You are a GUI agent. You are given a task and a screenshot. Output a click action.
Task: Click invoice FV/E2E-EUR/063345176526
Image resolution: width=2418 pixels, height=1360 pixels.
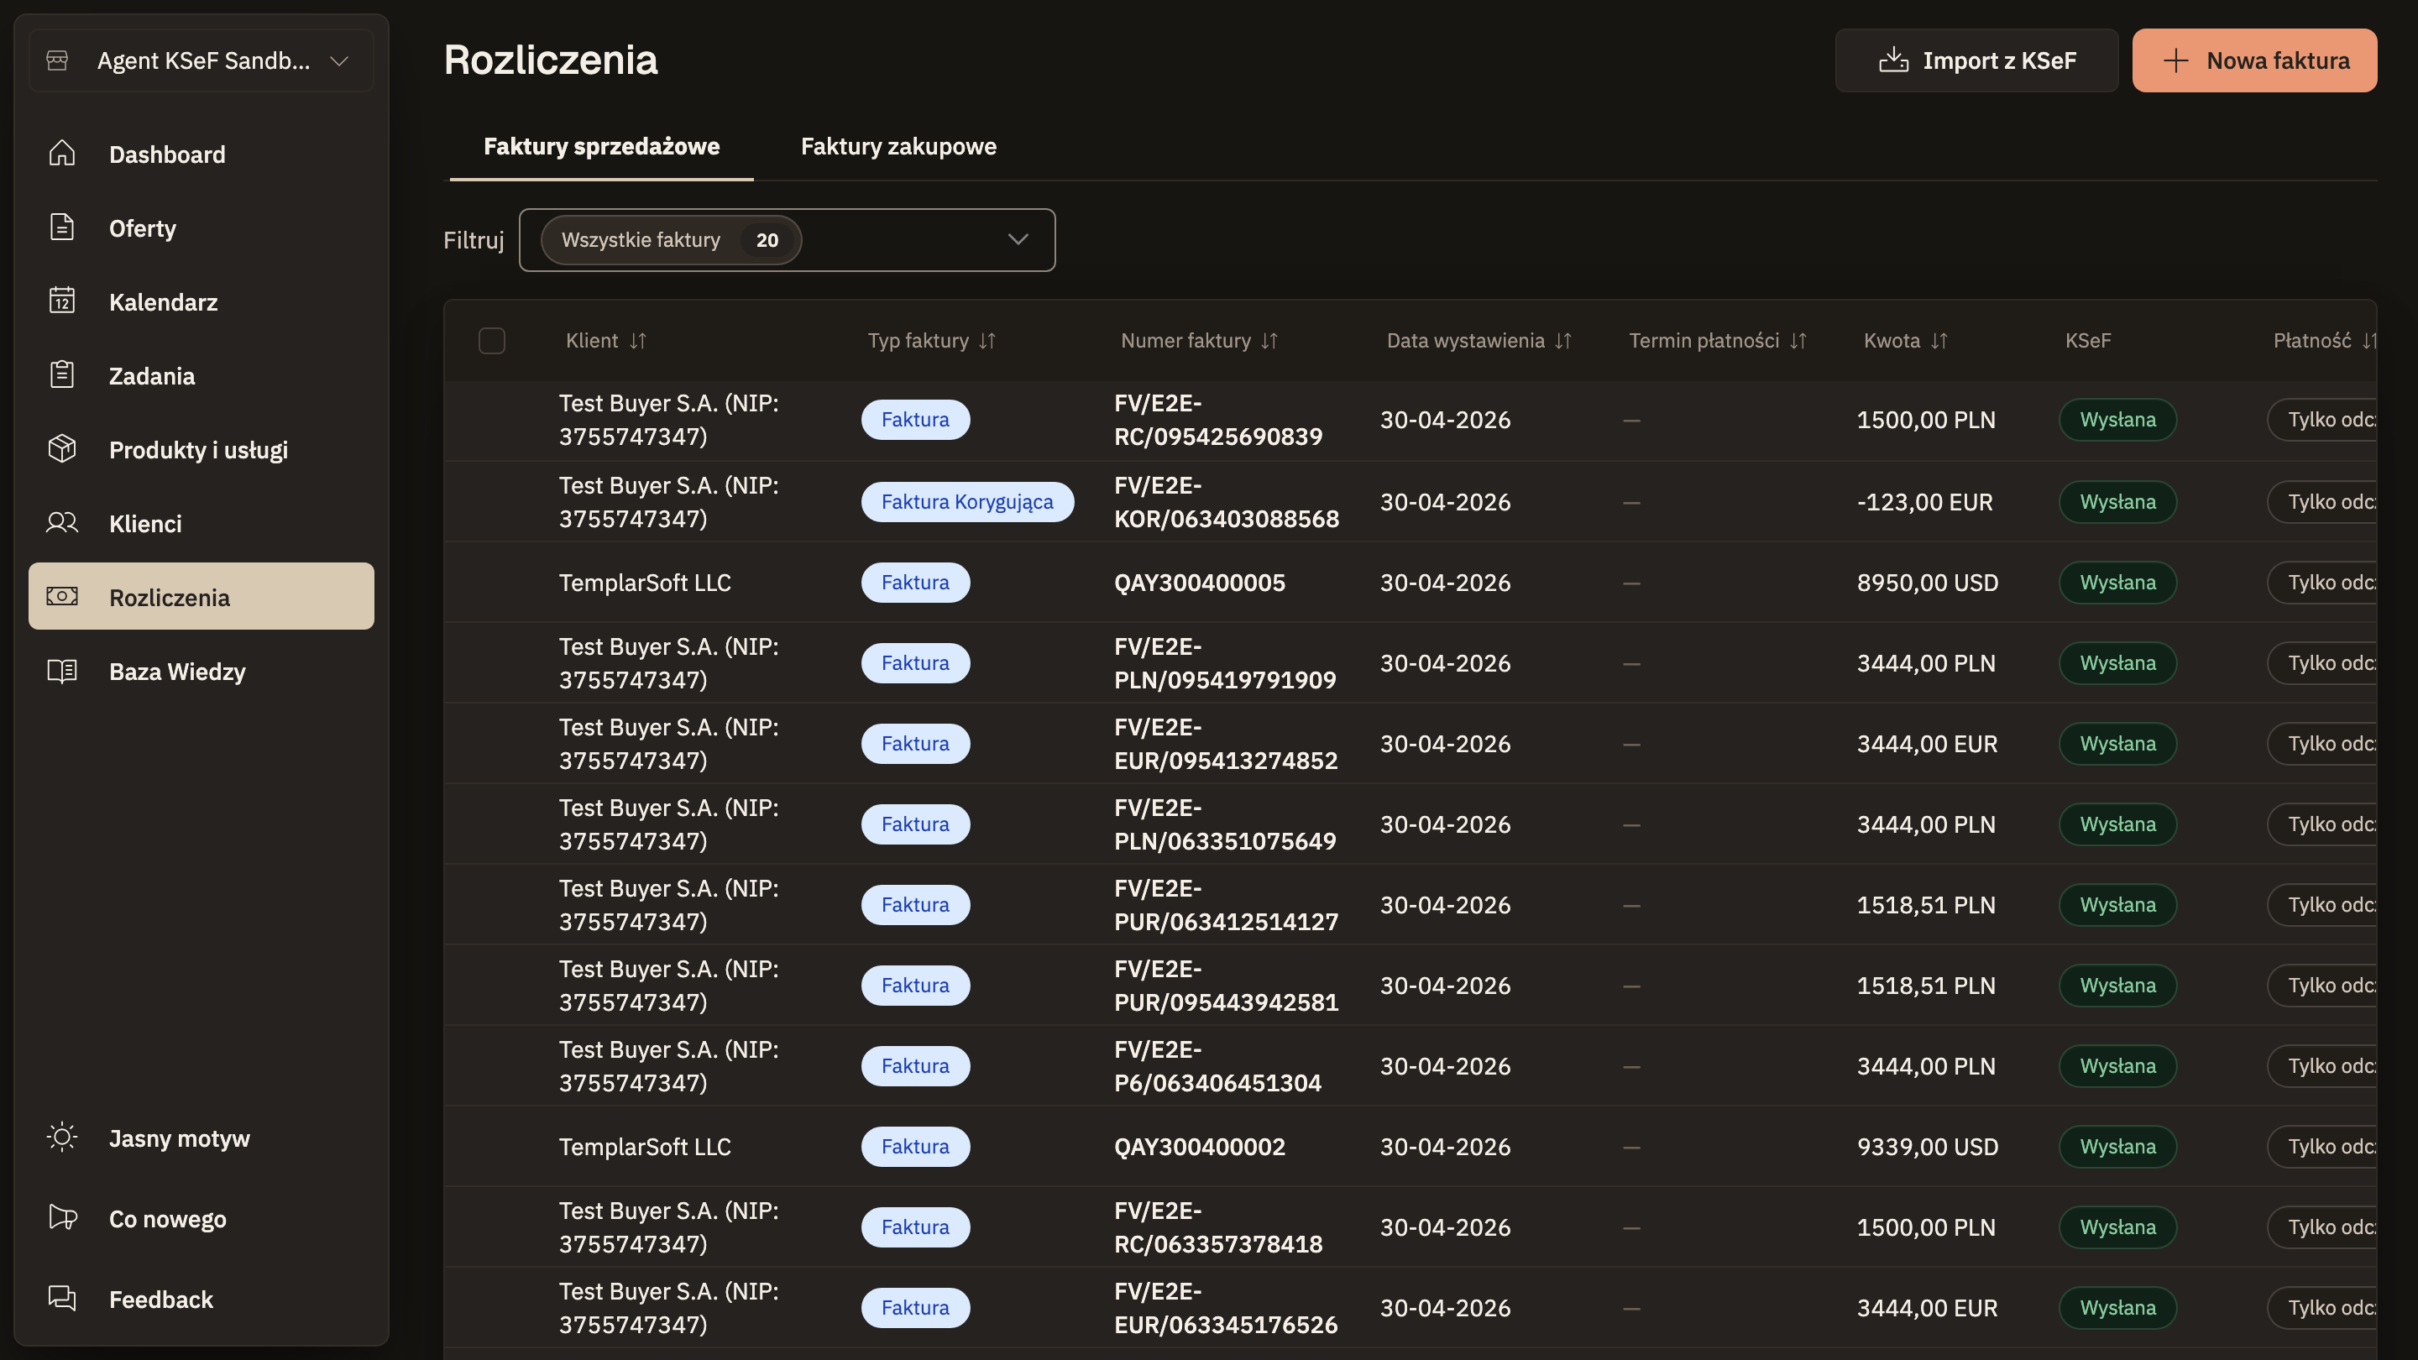pos(1226,1307)
